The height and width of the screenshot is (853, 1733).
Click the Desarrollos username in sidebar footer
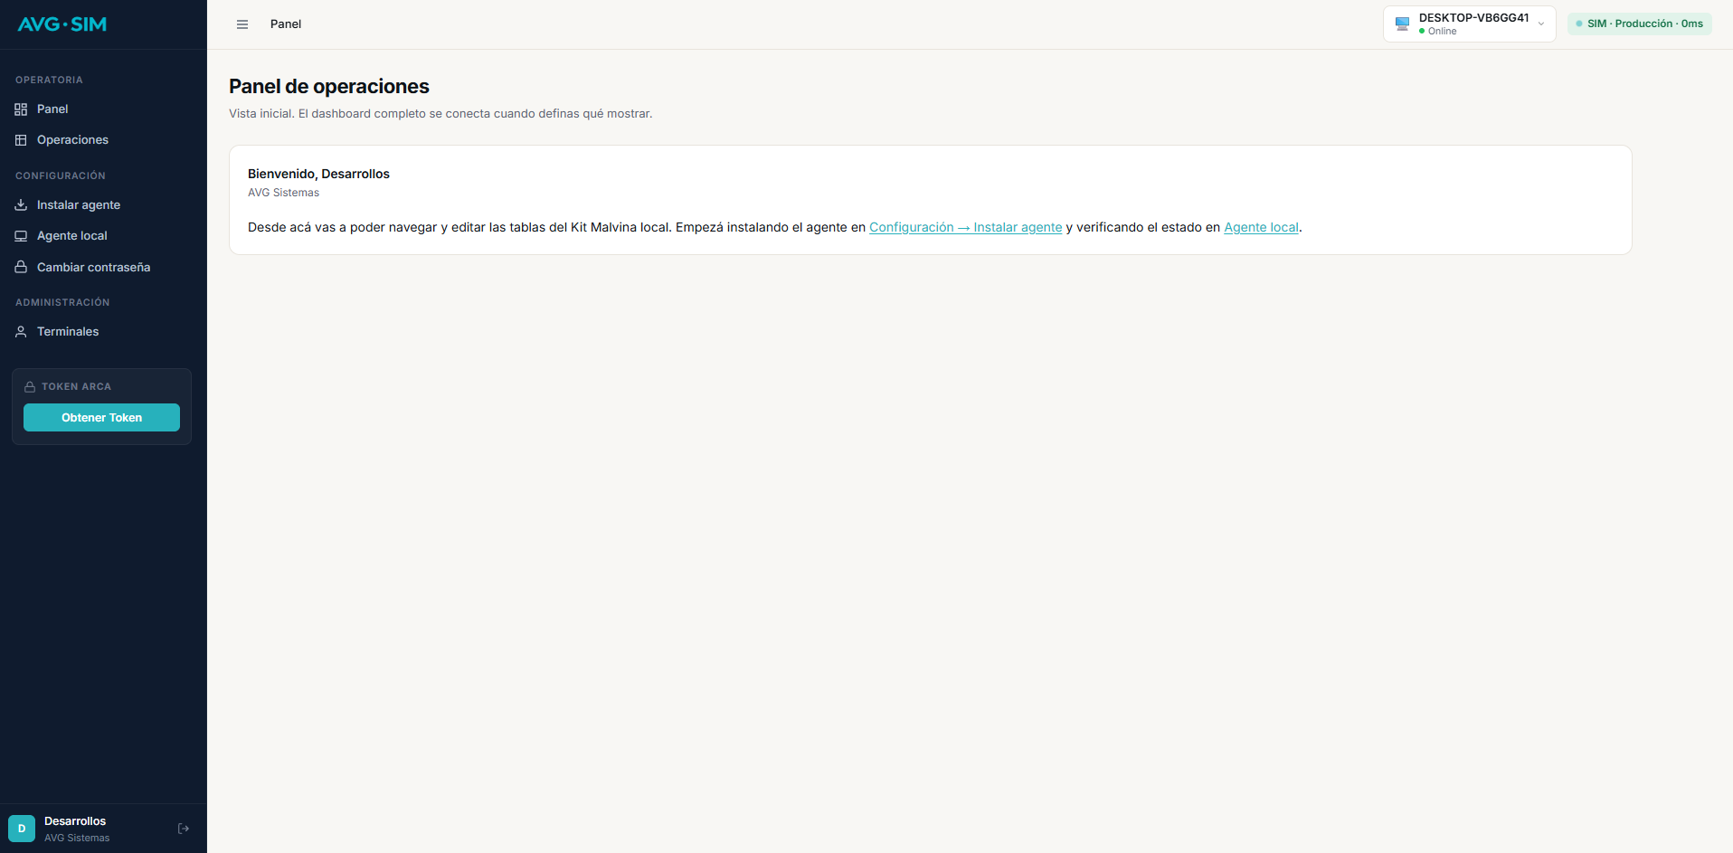tap(75, 821)
